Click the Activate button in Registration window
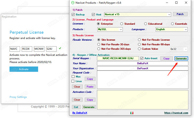194x118 pixels. tap(24, 69)
